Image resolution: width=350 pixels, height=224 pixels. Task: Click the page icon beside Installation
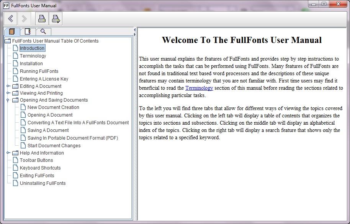coord(15,63)
